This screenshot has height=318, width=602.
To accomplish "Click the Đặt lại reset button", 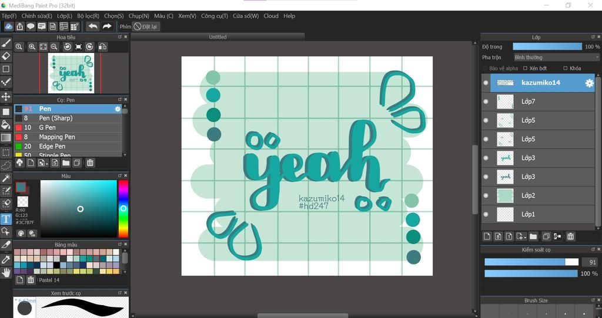I will coord(145,26).
